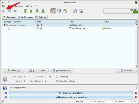
Task: Switch to the Download tab
Action: click(9, 17)
